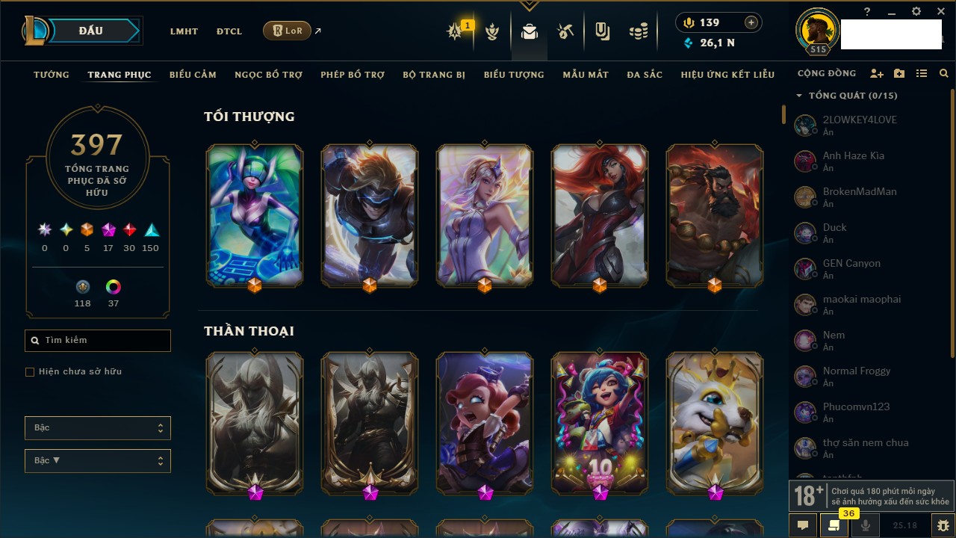Toggle the microphone mute button
The image size is (956, 538).
[866, 525]
